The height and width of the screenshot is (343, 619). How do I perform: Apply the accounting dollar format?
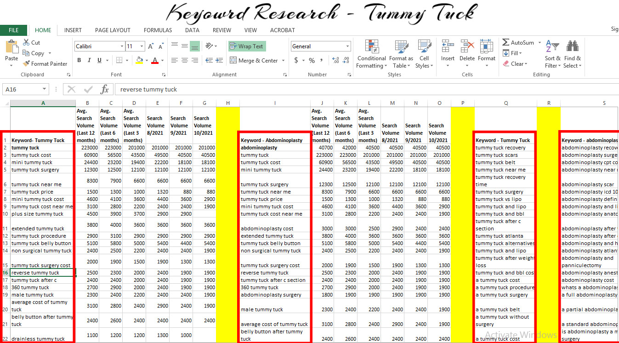pos(296,60)
